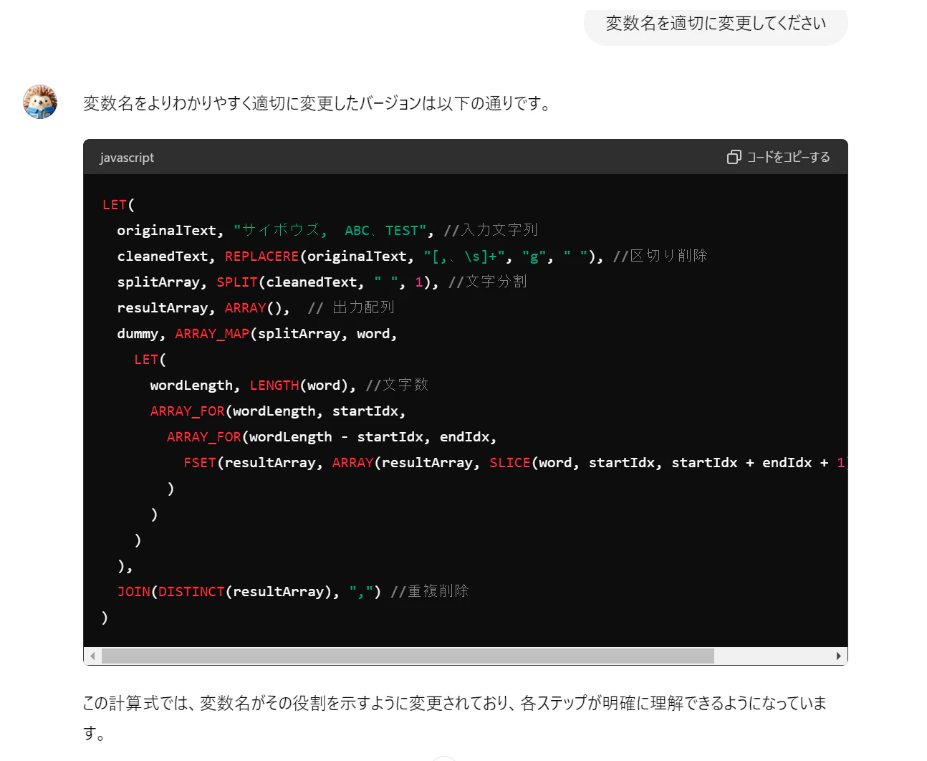This screenshot has height=761, width=927.
Task: Click the assistant intro sentence 変数名をよりわかりやすく
Action: (317, 103)
